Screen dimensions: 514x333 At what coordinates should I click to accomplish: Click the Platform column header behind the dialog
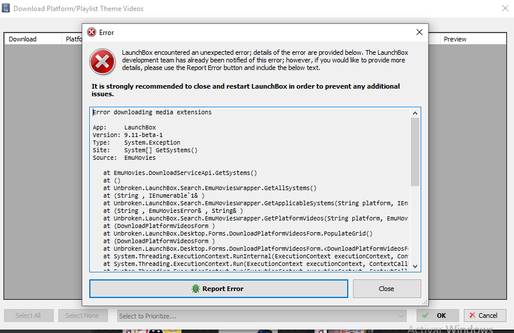click(x=74, y=39)
